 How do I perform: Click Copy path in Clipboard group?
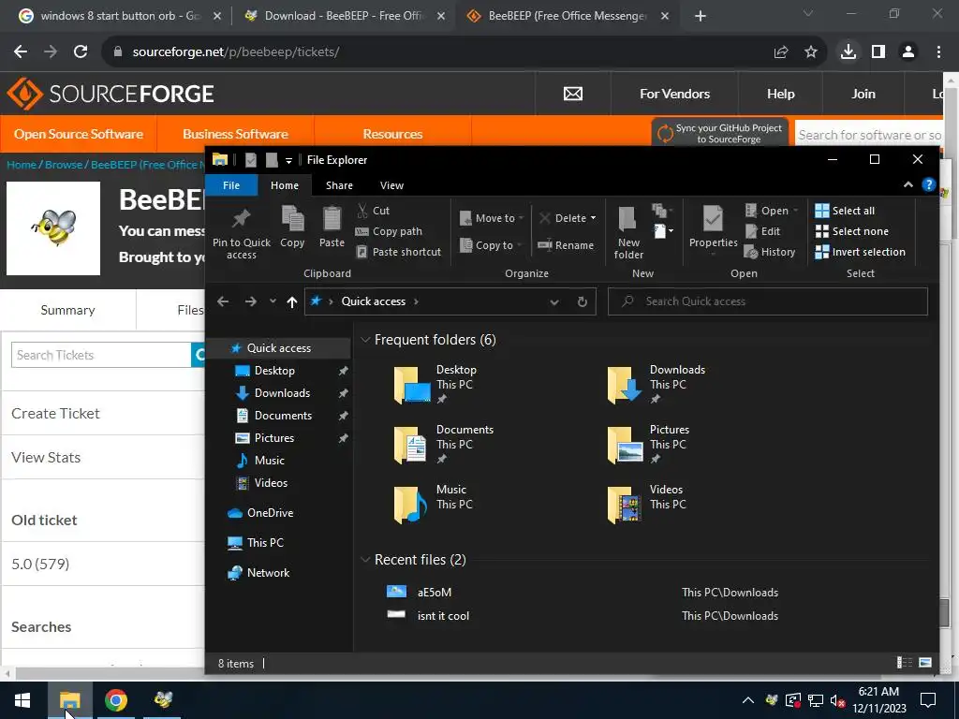tap(389, 231)
